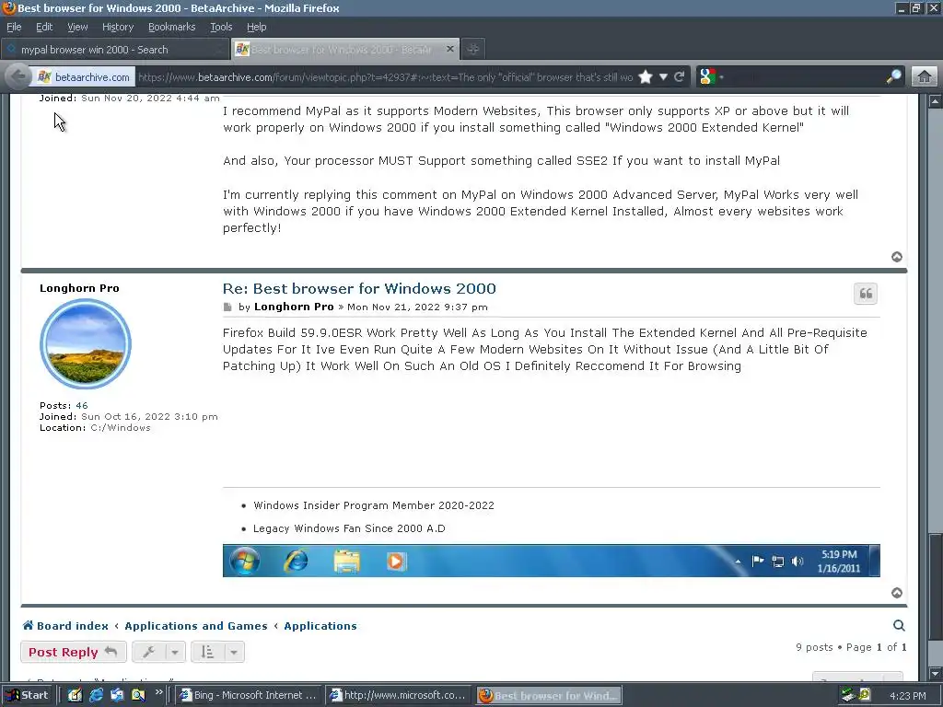This screenshot has height=707, width=943.
Task: Open Longhorn Pro's avatar image
Action: click(x=86, y=344)
